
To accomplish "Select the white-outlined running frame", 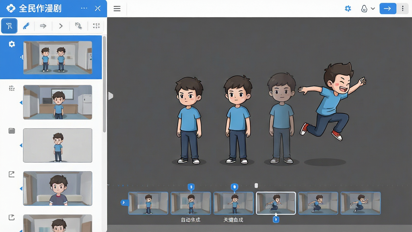I will [276, 203].
